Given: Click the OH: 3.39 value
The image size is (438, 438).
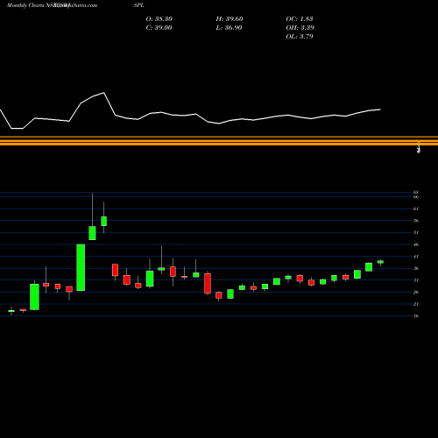Looking at the screenshot, I should click(300, 28).
